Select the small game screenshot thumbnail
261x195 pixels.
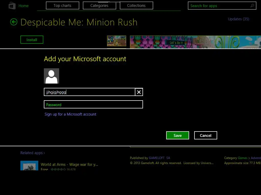pyautogui.click(x=116, y=41)
